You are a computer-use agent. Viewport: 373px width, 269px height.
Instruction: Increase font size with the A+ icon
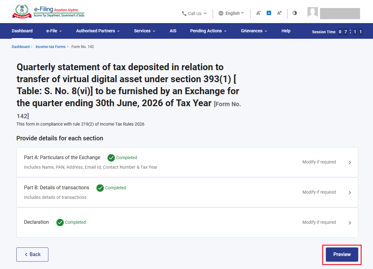279,13
